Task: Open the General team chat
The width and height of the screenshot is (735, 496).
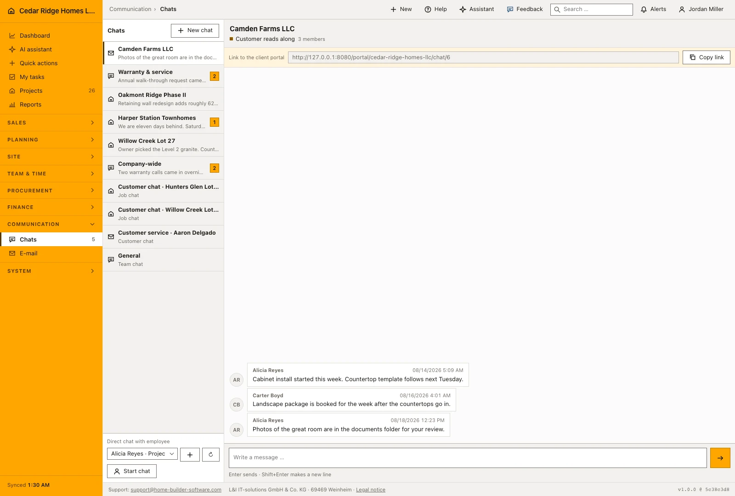Action: point(163,260)
